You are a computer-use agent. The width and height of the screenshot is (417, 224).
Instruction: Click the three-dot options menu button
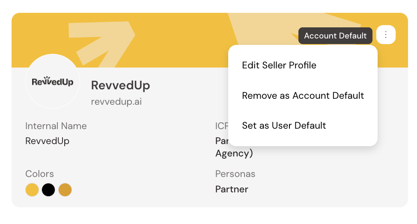386,35
